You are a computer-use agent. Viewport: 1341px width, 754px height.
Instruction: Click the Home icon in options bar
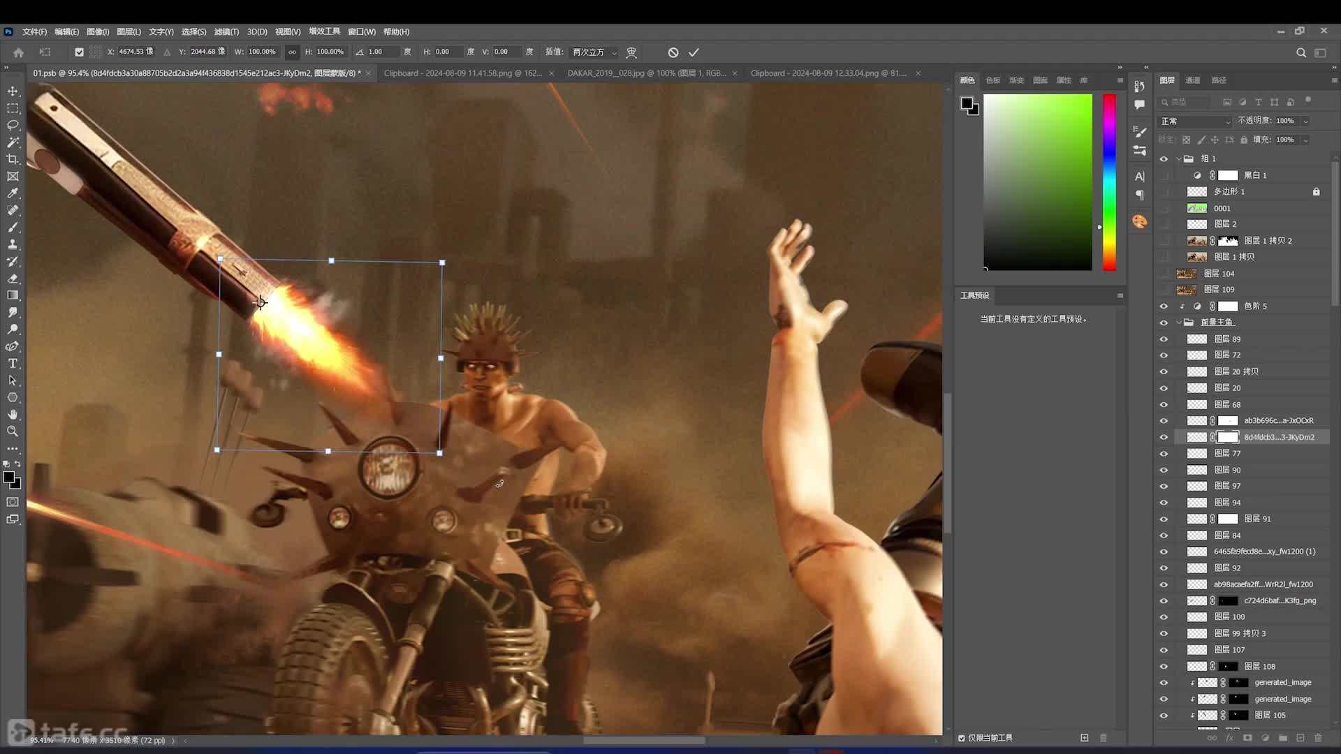click(19, 52)
